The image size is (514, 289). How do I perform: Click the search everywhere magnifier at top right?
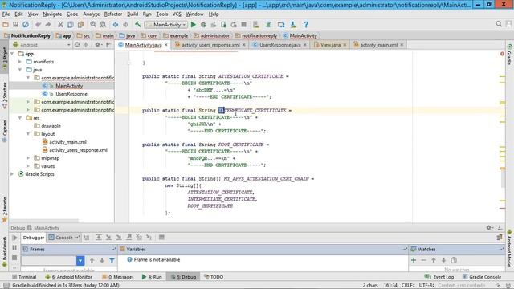pos(499,24)
